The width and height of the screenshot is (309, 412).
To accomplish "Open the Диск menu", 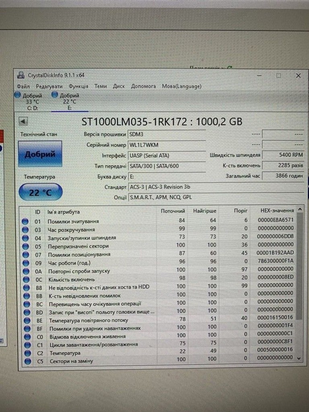I will point(119,86).
